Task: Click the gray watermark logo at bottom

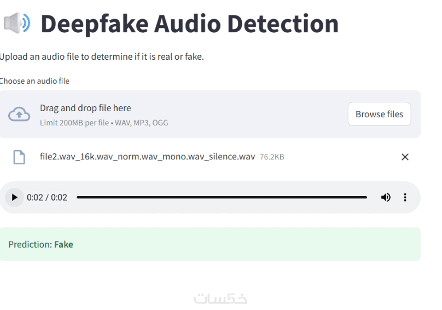Action: (x=220, y=298)
